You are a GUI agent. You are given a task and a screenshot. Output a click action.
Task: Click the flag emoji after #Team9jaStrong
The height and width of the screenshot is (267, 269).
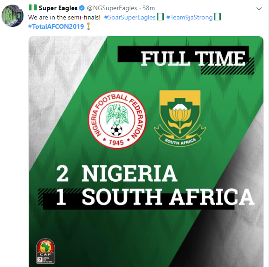pyautogui.click(x=217, y=17)
